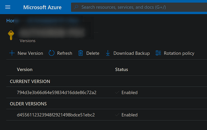Click the Delete trash can icon
Screen dimensions: 207x130
(x=80, y=53)
